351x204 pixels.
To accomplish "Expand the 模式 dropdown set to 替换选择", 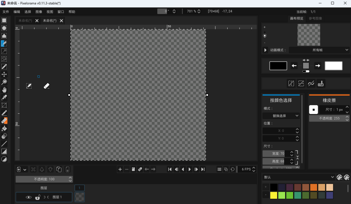I will pos(281,116).
